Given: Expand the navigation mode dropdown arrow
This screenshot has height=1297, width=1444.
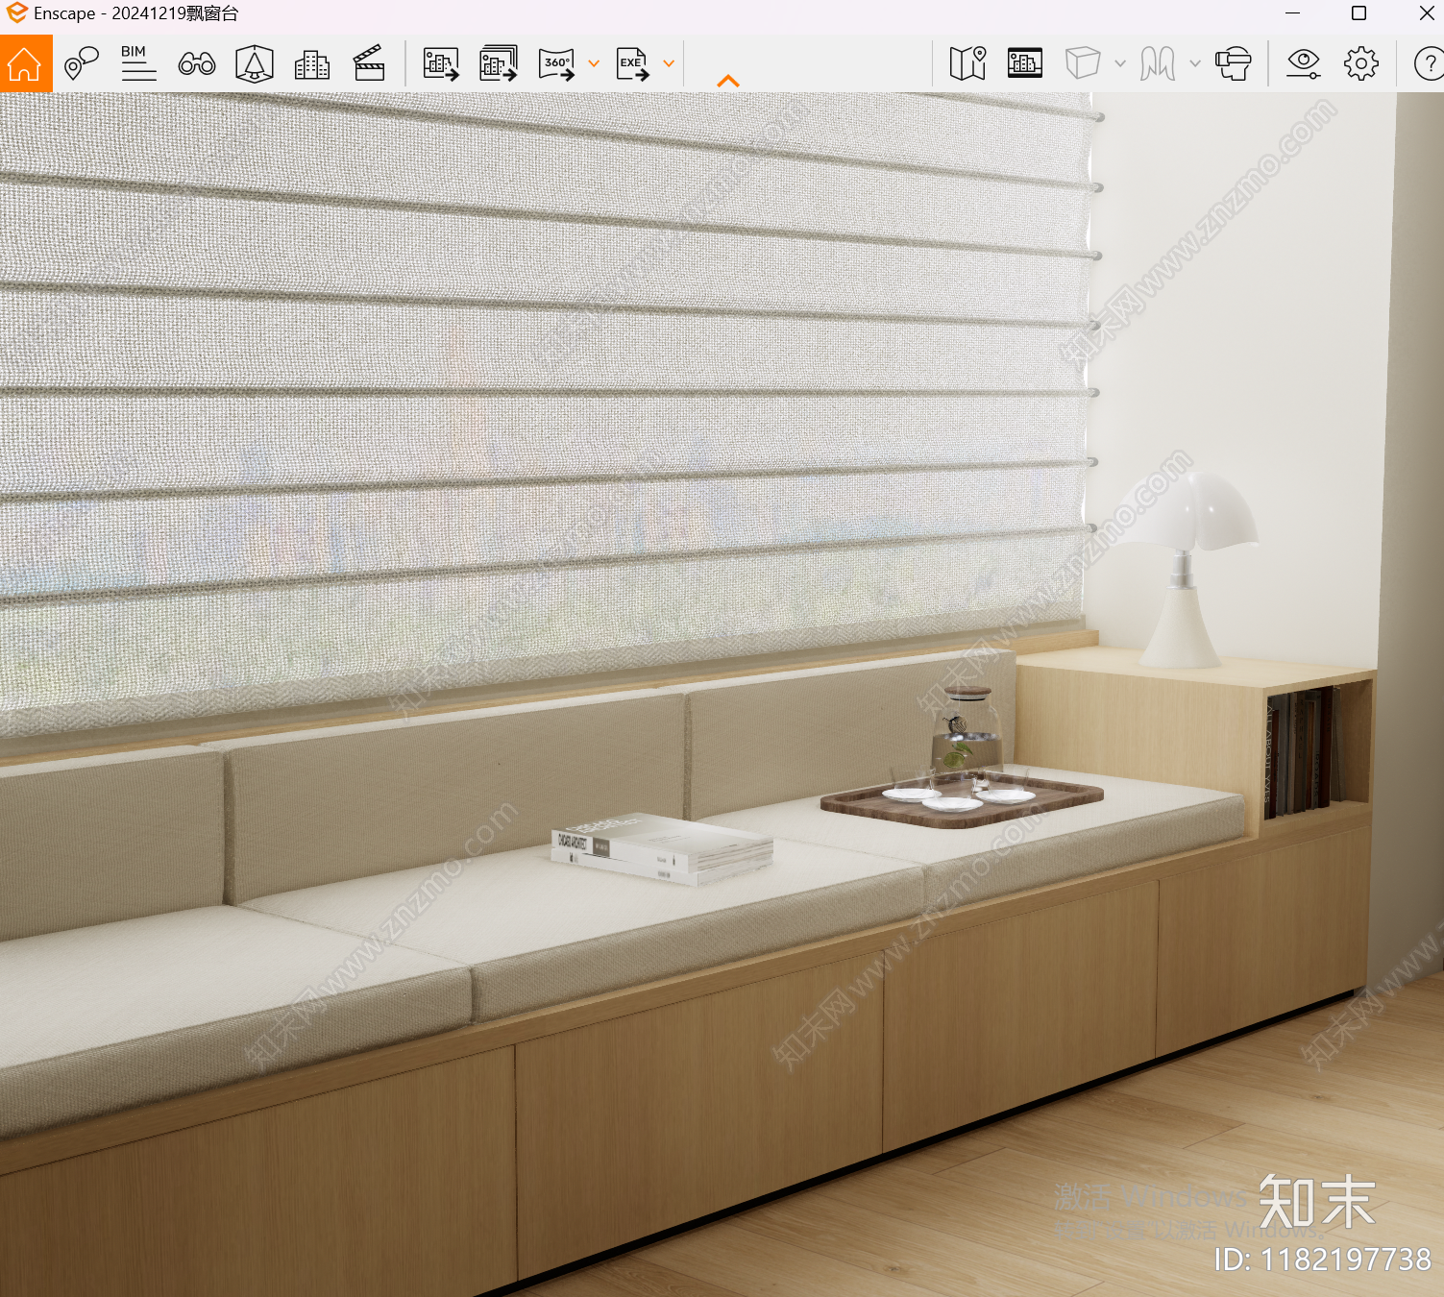Looking at the screenshot, I should tap(1195, 63).
